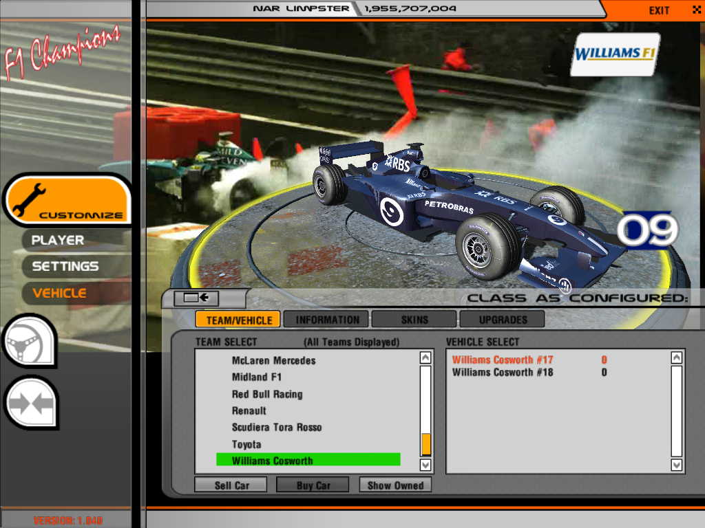Screen dimensions: 705x528
Task: Click the EXIT button at top right
Action: pos(660,10)
